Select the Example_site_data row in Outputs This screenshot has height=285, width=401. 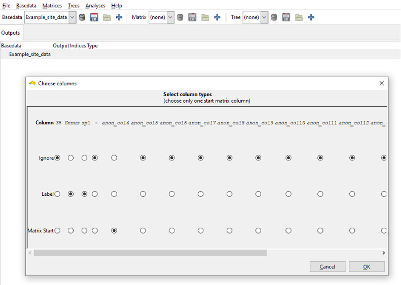tap(30, 54)
